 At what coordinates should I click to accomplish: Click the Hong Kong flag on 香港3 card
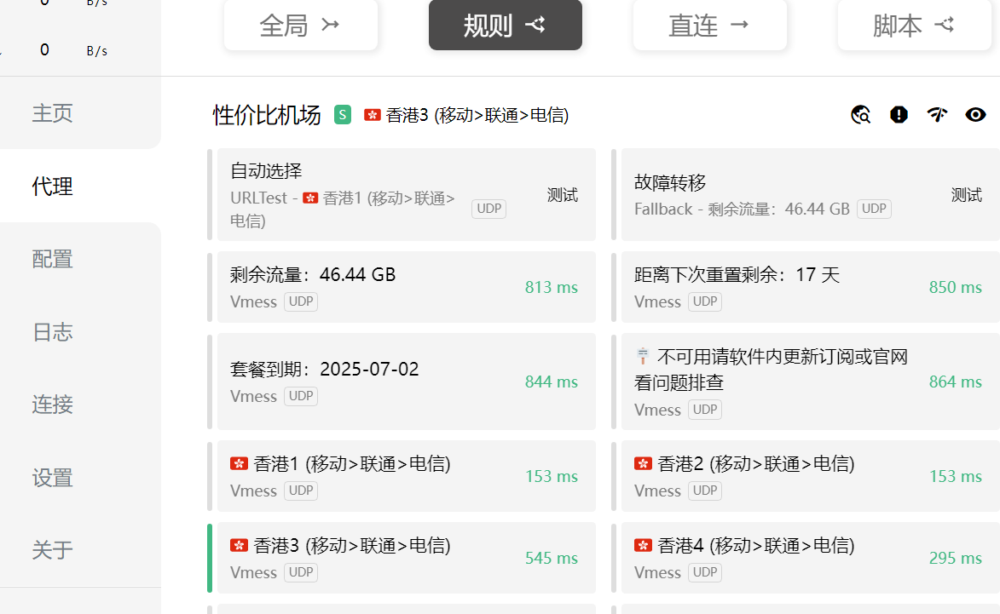(x=240, y=545)
